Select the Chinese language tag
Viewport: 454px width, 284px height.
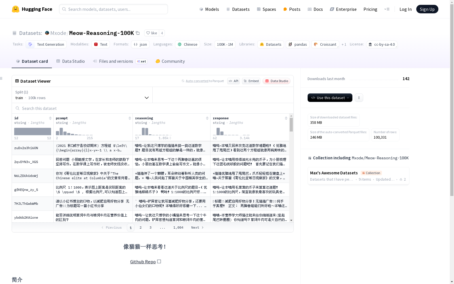(188, 44)
